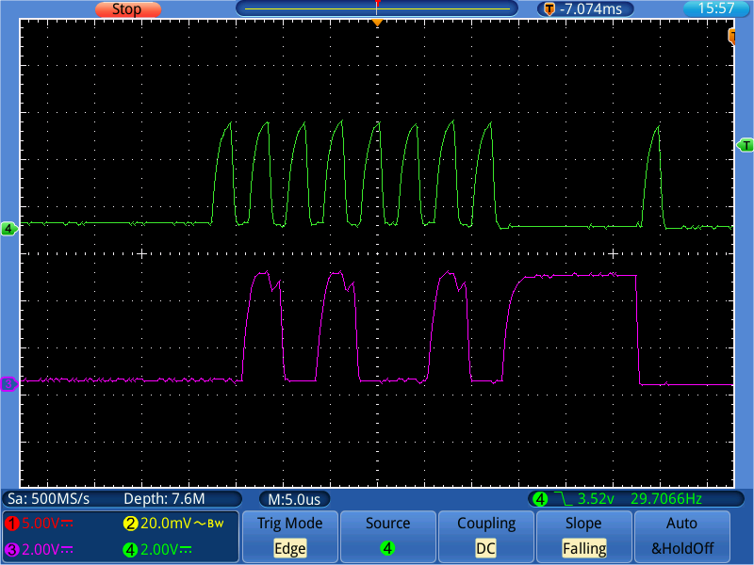Select channel 4 green number icon in channel panel
The height and width of the screenshot is (565, 754).
[x=130, y=550]
